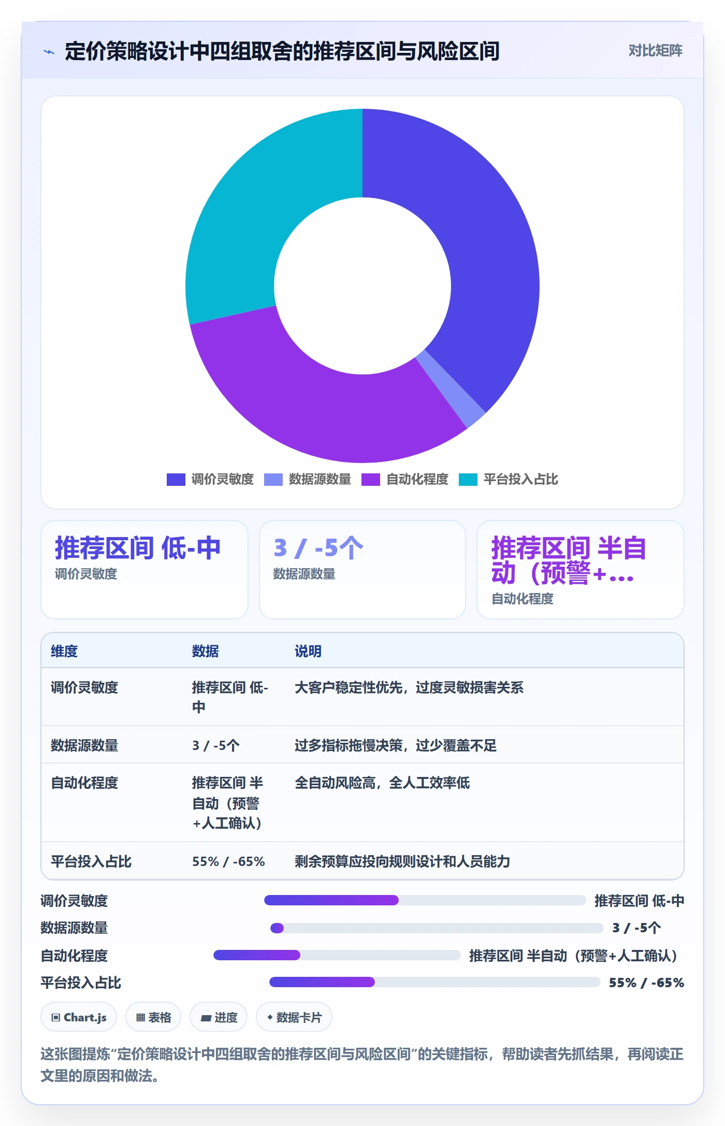Select the 平台投入占比 table row label

(91, 861)
